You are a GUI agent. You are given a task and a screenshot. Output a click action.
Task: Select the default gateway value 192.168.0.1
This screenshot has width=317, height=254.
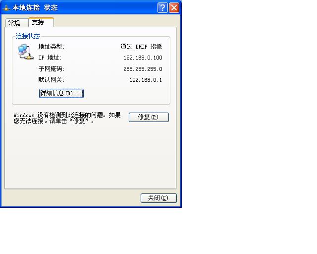[x=146, y=80]
